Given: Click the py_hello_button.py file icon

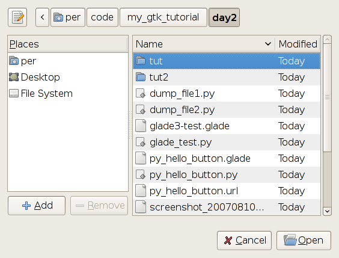Looking at the screenshot, I should click(141, 174).
